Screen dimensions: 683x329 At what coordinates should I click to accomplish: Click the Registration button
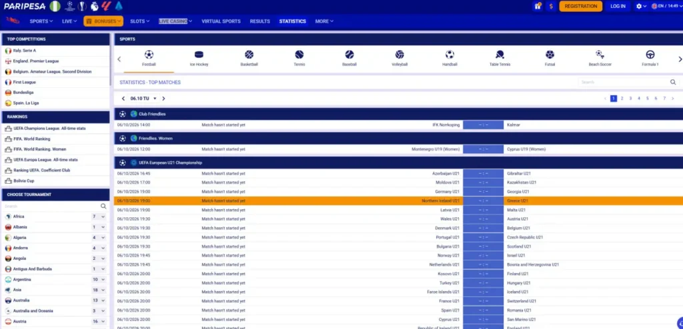pos(581,6)
